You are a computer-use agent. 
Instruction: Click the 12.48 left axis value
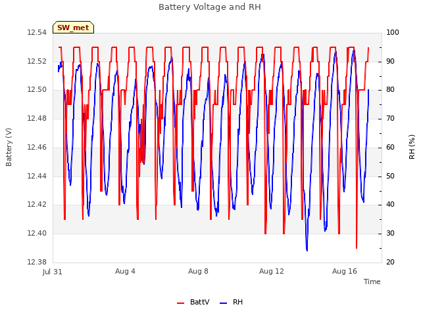37,118
